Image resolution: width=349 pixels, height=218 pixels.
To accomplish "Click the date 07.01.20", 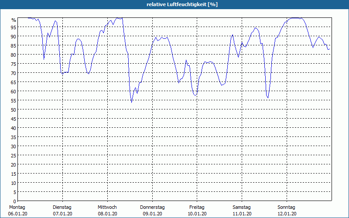I will (62, 214).
